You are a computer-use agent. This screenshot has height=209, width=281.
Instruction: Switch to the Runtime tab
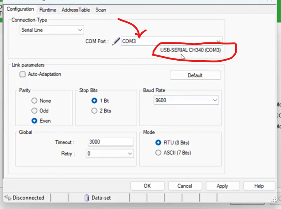click(x=48, y=10)
